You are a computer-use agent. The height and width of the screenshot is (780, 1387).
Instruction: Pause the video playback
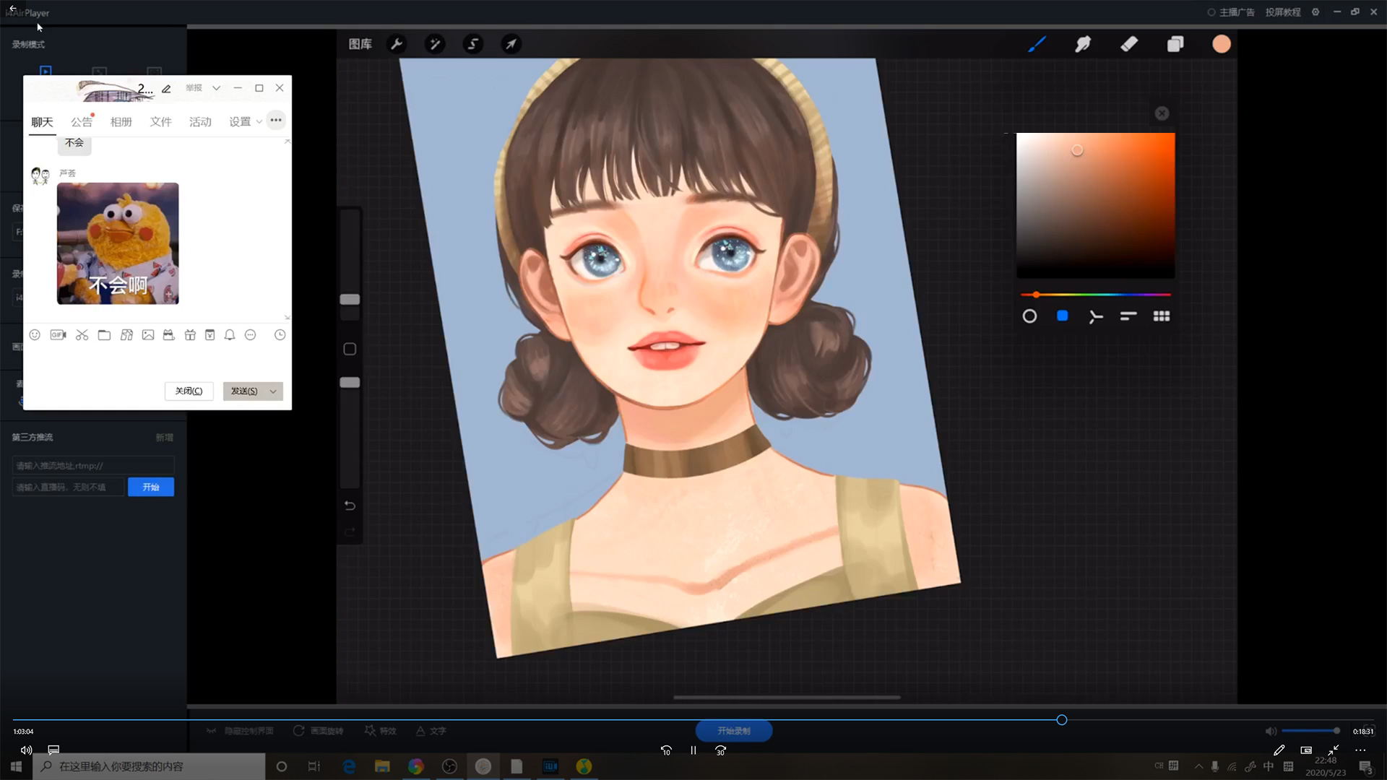tap(693, 750)
